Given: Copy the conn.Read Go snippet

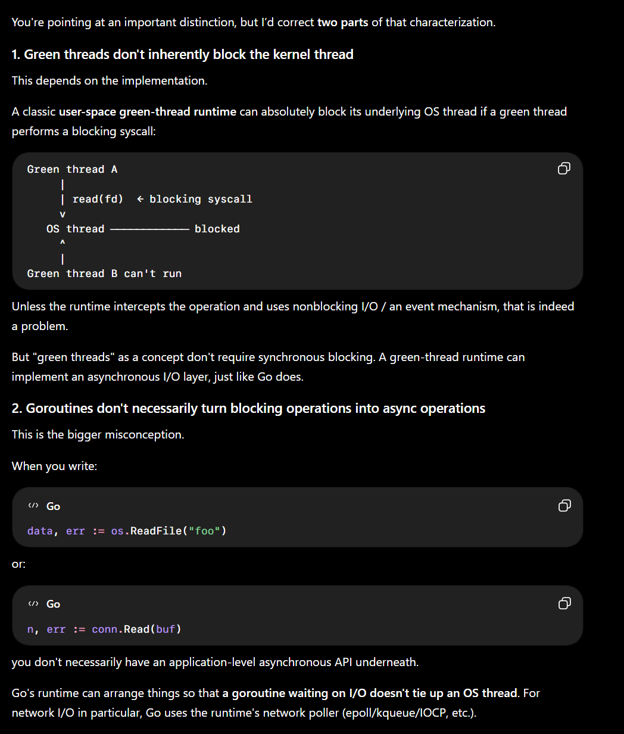Looking at the screenshot, I should pos(564,604).
